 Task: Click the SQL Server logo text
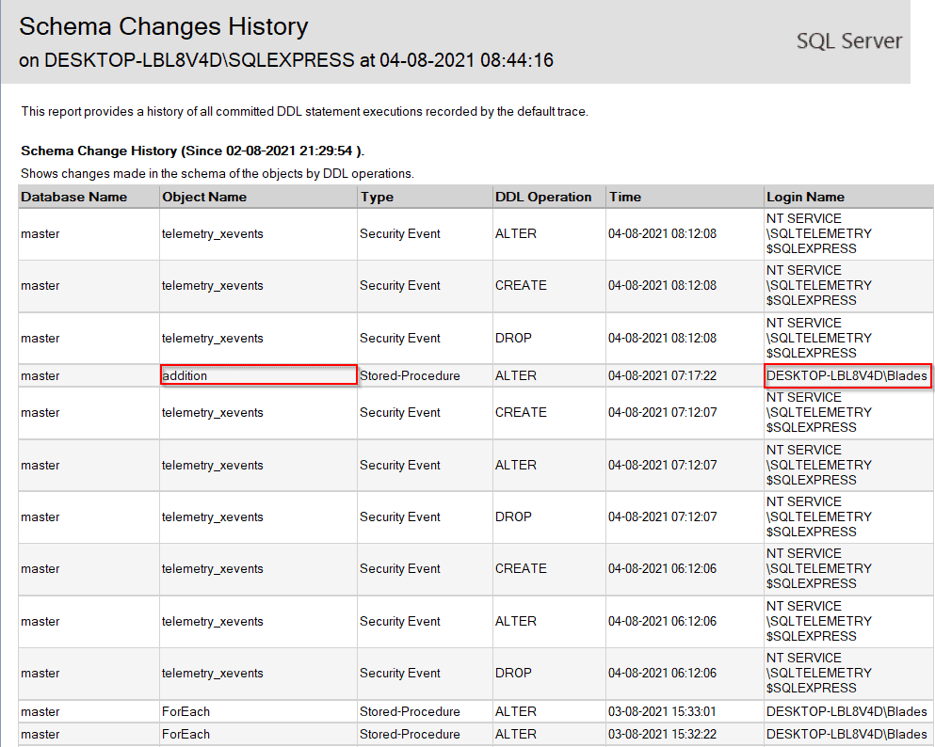pos(848,40)
